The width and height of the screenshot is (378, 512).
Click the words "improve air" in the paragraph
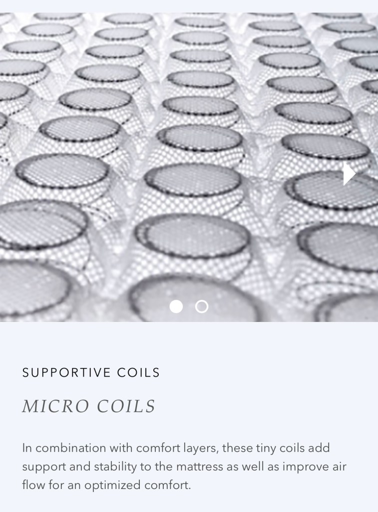point(315,466)
